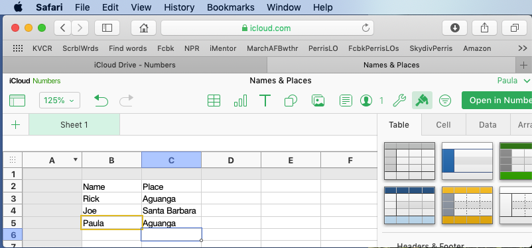This screenshot has height=248, width=532.
Task: Toggle the Format paintbrush panel
Action: pos(422,100)
